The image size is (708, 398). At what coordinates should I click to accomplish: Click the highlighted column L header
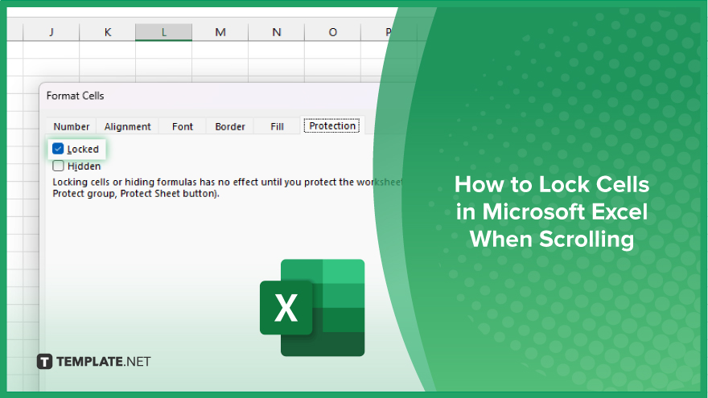163,32
